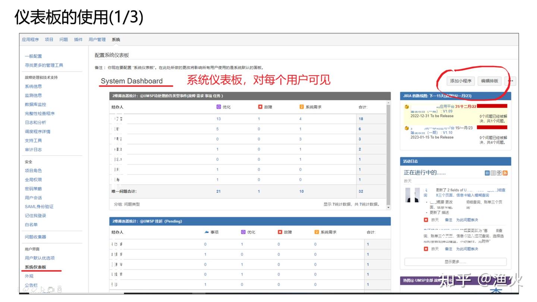The image size is (537, 302).
Task: Open the 应用程序 top menu
Action: click(30, 40)
